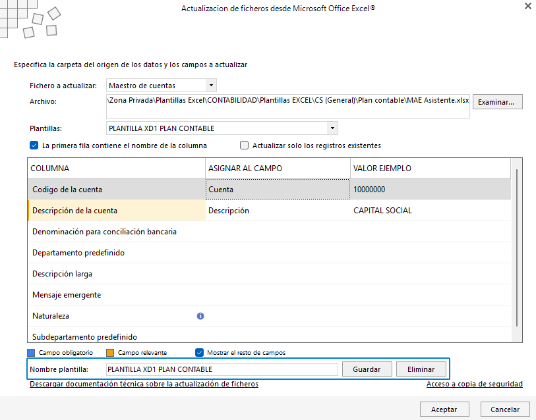The width and height of the screenshot is (536, 420).
Task: Click Examinar to browse for a file
Action: click(x=497, y=102)
